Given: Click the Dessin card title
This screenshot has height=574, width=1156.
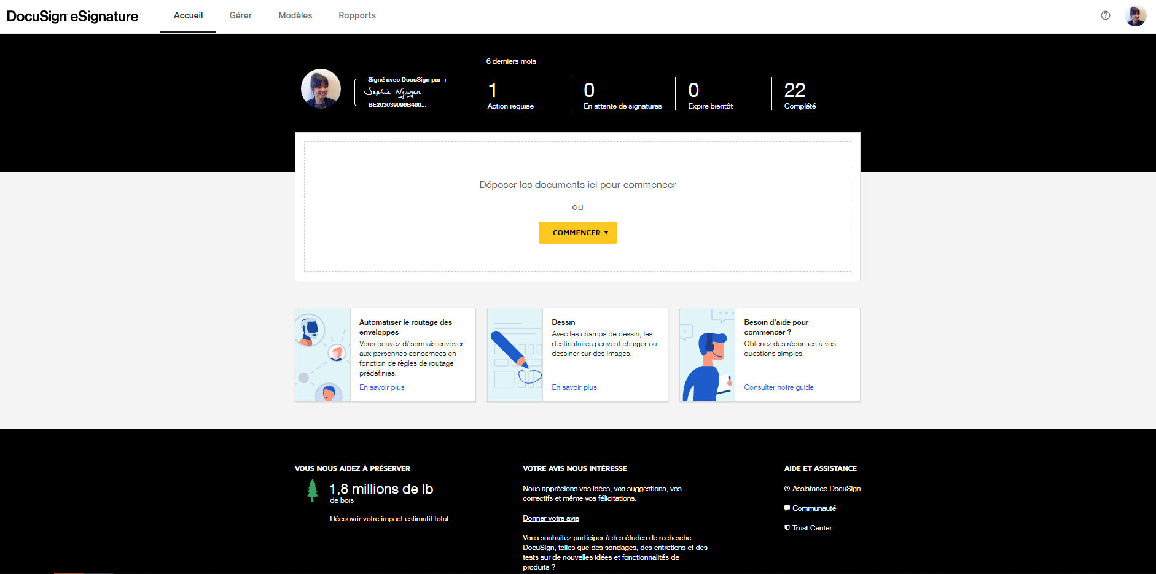Looking at the screenshot, I should coord(563,322).
